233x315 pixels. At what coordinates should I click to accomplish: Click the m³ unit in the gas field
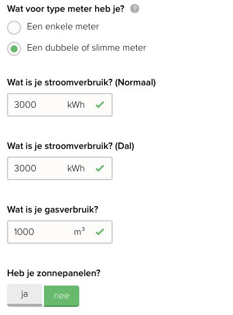click(x=79, y=231)
